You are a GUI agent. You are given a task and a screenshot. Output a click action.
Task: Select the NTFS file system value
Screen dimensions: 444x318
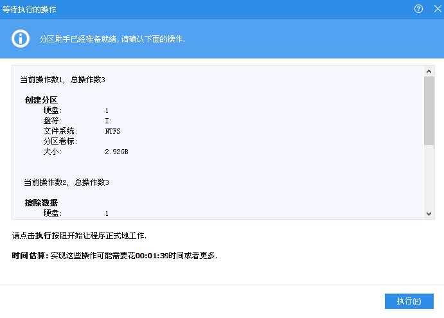[112, 131]
